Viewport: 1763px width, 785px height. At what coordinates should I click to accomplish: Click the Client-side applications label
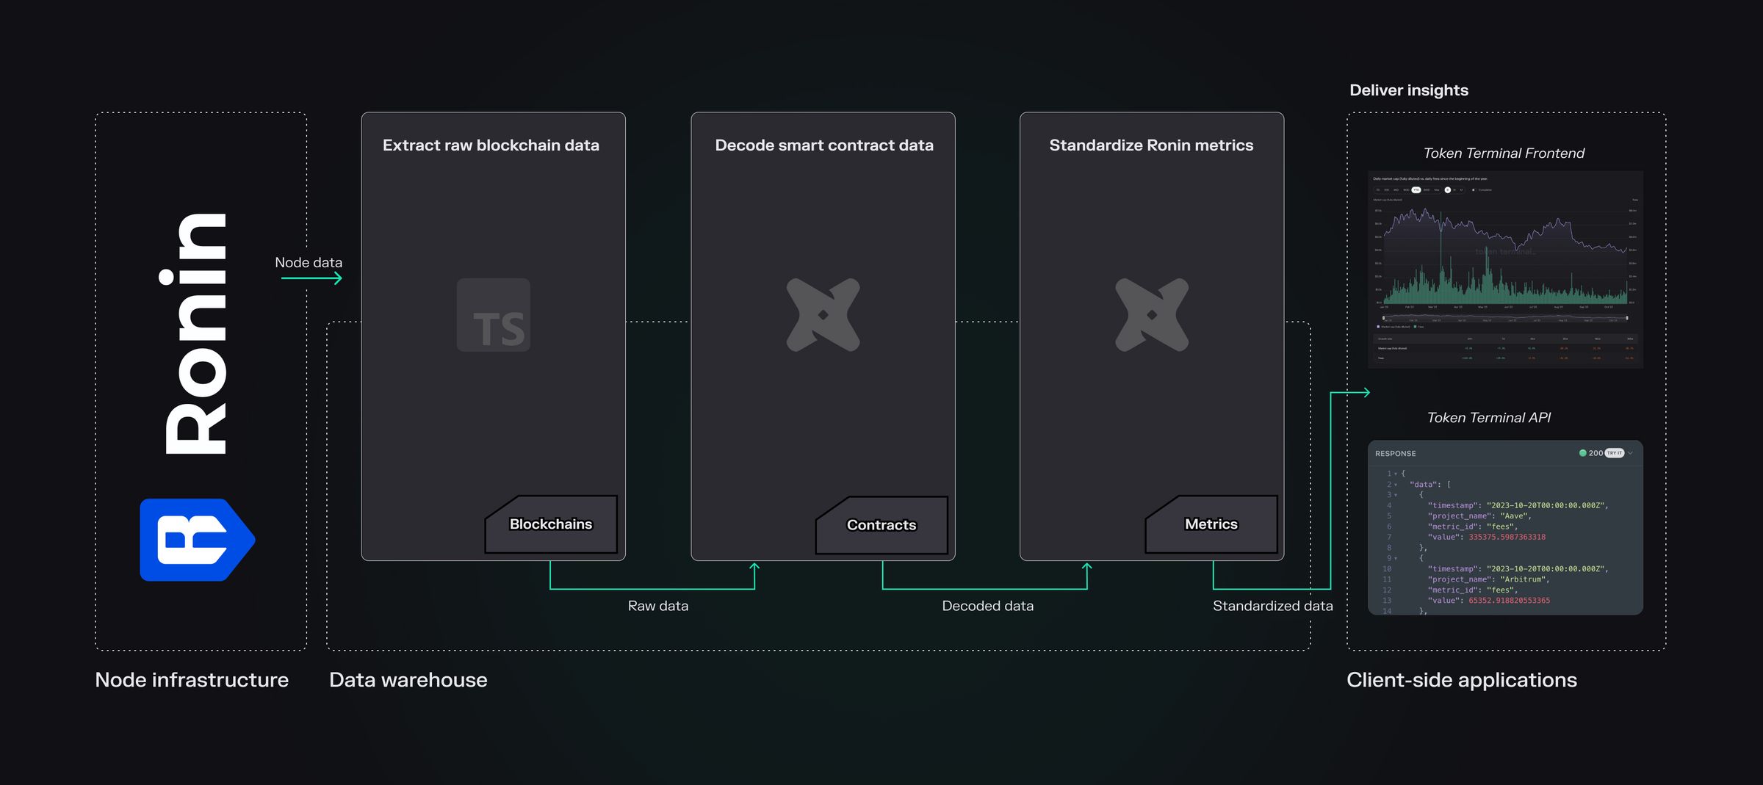[x=1462, y=680]
